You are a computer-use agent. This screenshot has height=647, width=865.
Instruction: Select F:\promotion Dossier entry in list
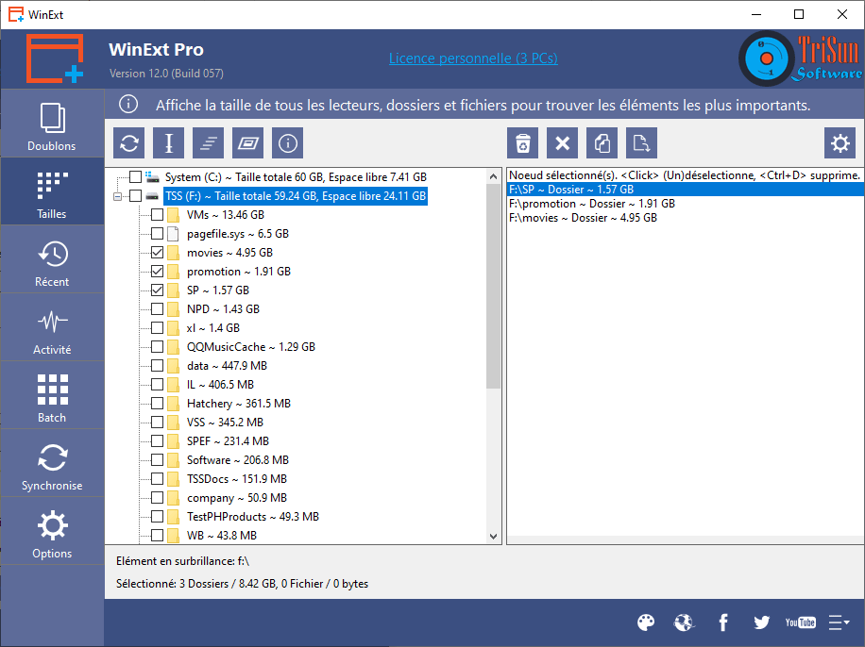(686, 204)
